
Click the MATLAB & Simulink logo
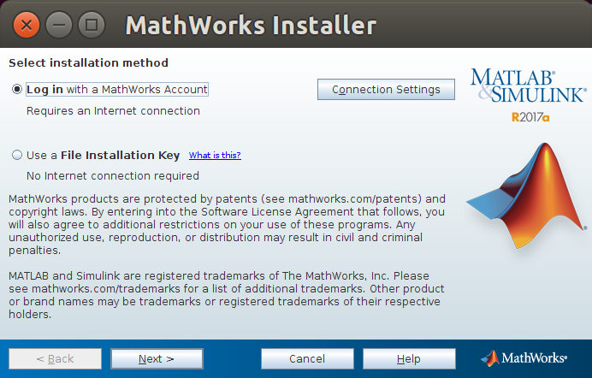pyautogui.click(x=529, y=86)
